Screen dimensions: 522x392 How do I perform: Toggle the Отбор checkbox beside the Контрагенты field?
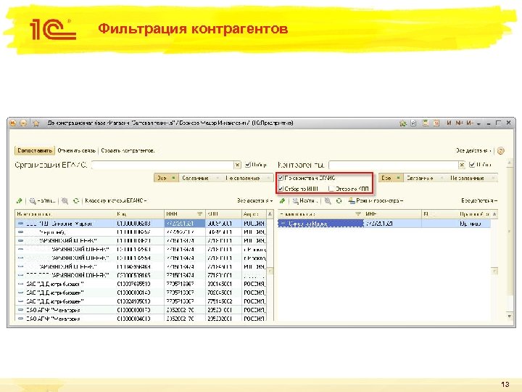click(472, 165)
